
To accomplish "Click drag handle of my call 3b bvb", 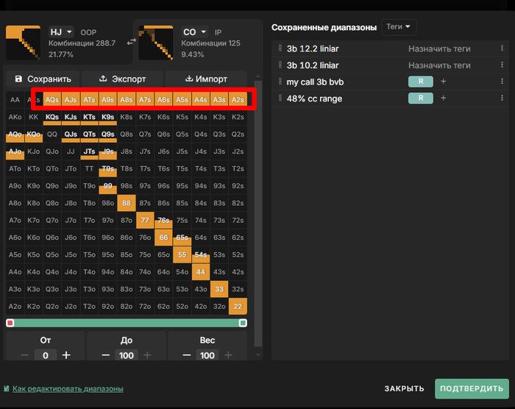I will (x=280, y=82).
